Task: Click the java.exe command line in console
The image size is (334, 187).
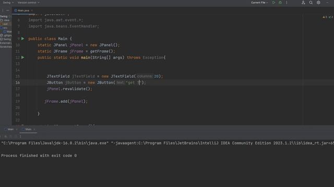Action: tap(167, 143)
